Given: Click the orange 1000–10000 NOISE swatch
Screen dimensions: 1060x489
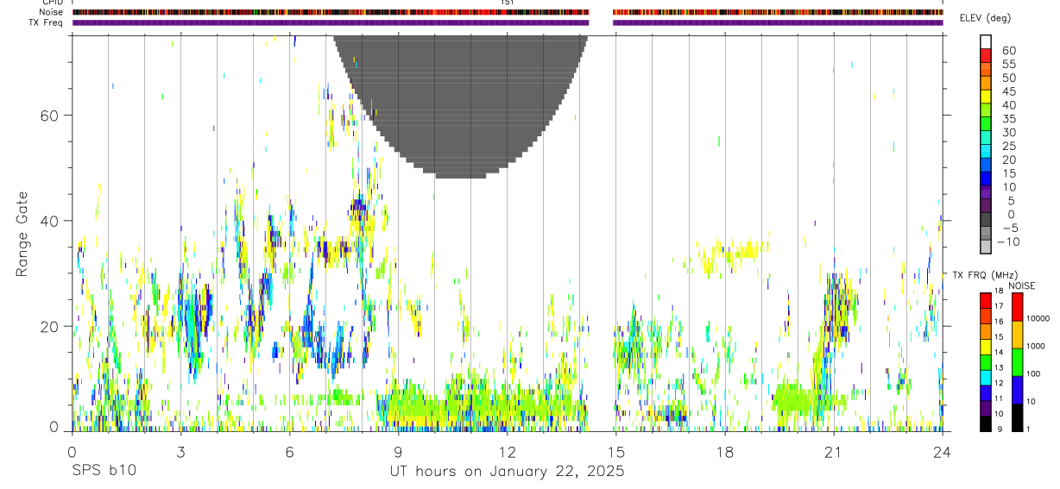Looking at the screenshot, I should pos(1017,335).
